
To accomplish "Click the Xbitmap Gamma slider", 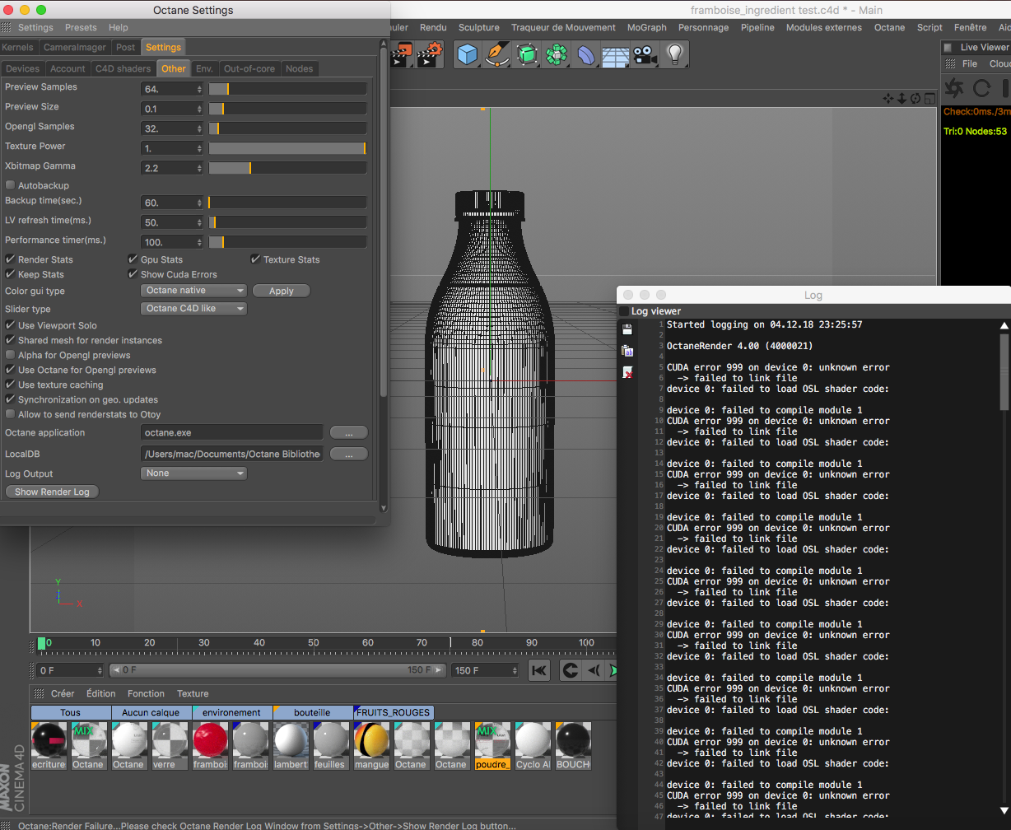I will tap(287, 168).
